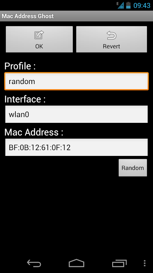153x273 pixels.
Task: Tap the share-arrow icon above OK
Action: (x=39, y=35)
